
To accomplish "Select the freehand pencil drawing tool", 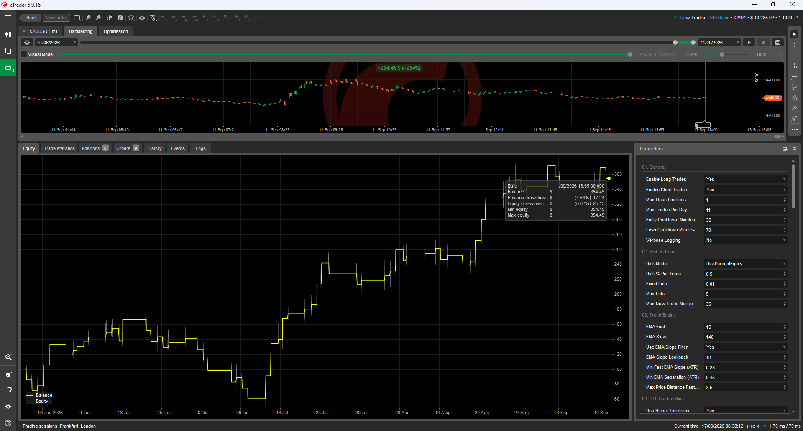I will point(794,87).
